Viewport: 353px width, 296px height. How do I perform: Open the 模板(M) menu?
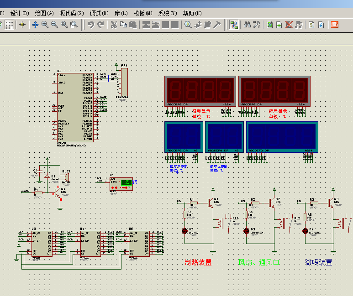point(143,14)
